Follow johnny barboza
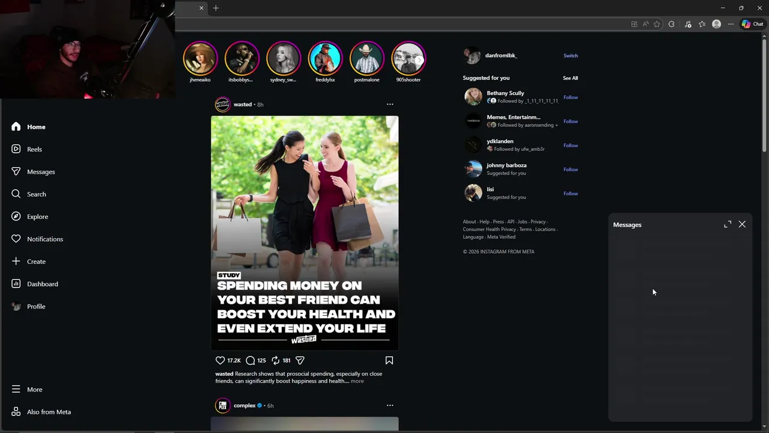769x433 pixels. pos(571,170)
